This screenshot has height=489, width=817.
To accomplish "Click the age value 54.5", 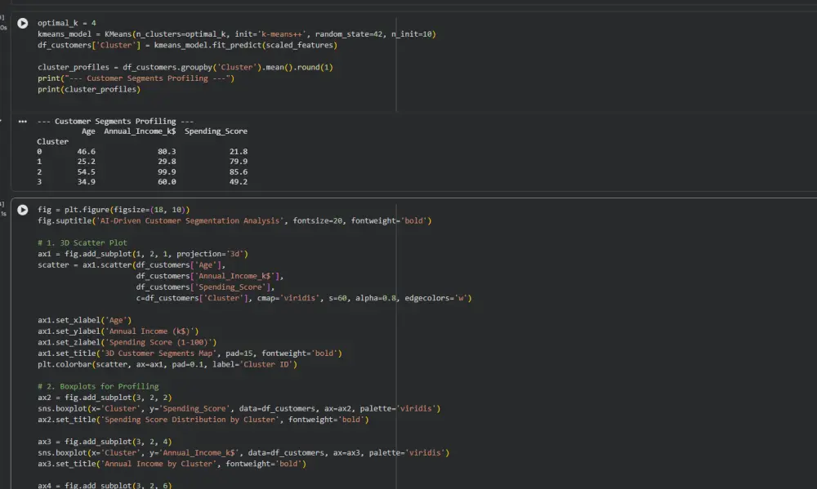I will 86,172.
